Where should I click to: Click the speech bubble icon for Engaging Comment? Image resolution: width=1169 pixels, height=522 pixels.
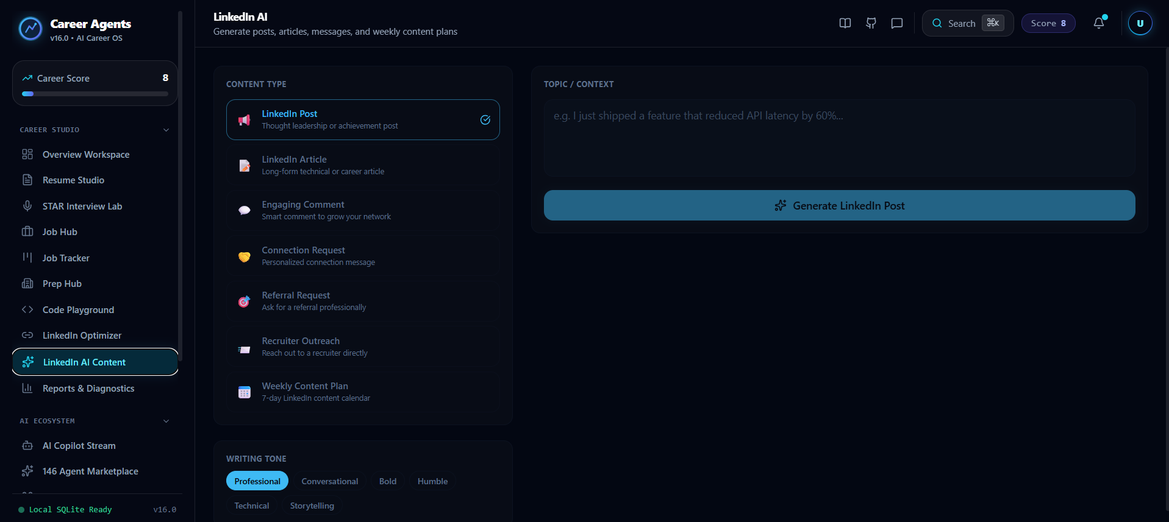(x=245, y=211)
